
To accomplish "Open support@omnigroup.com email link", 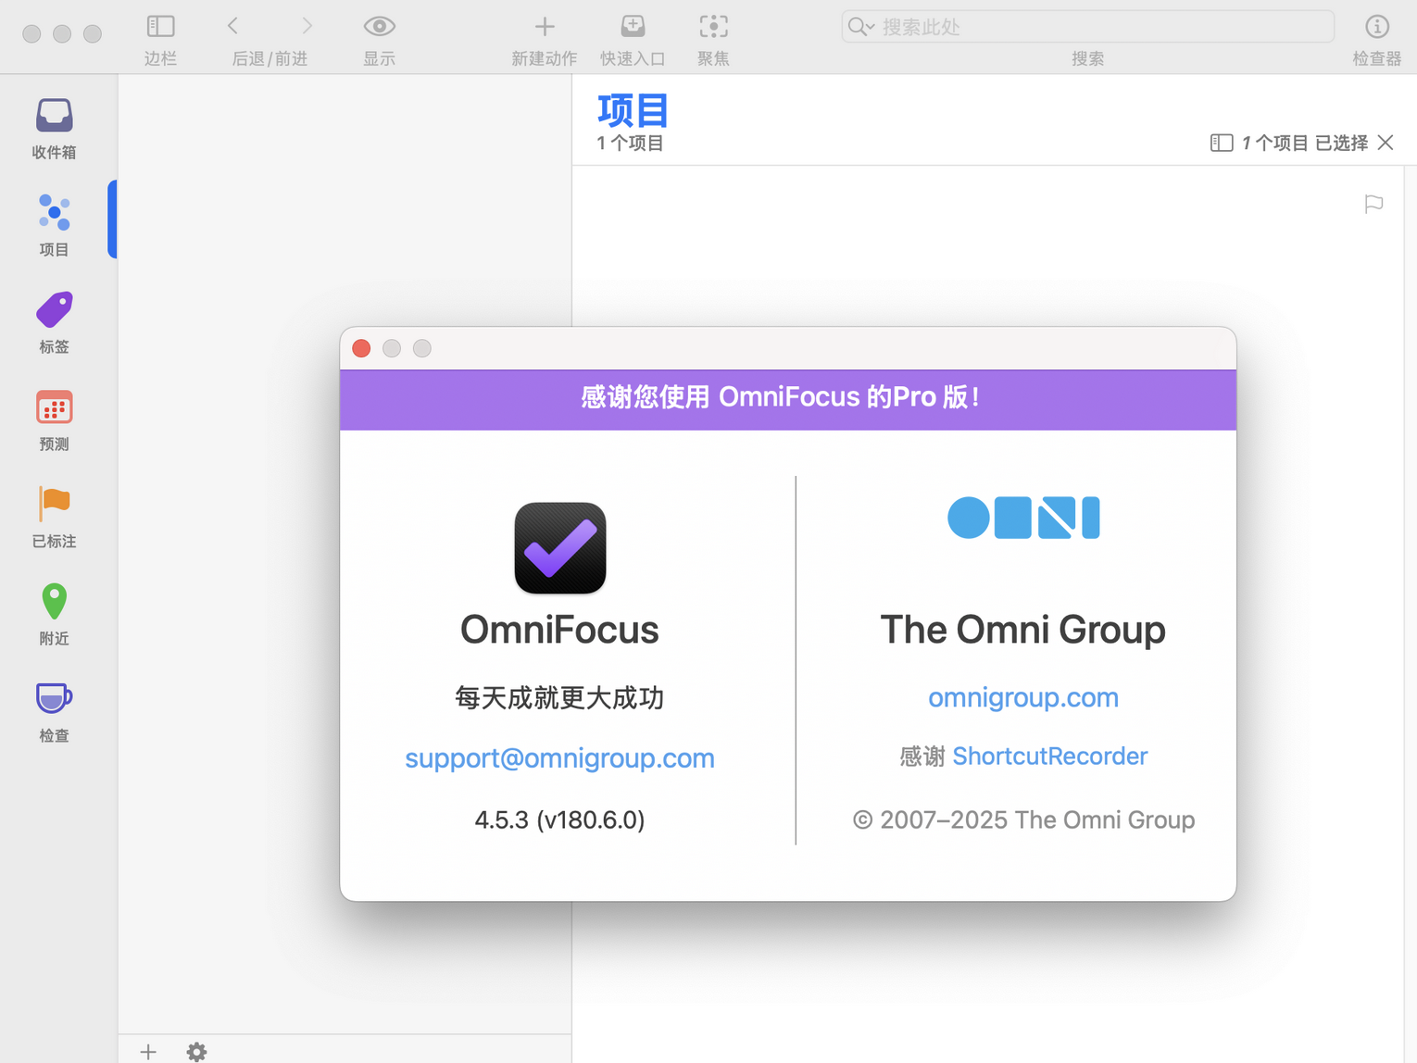I will tap(559, 758).
